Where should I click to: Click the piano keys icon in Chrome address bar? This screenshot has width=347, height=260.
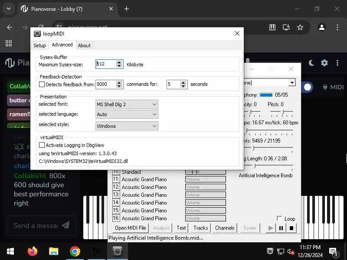272,27
